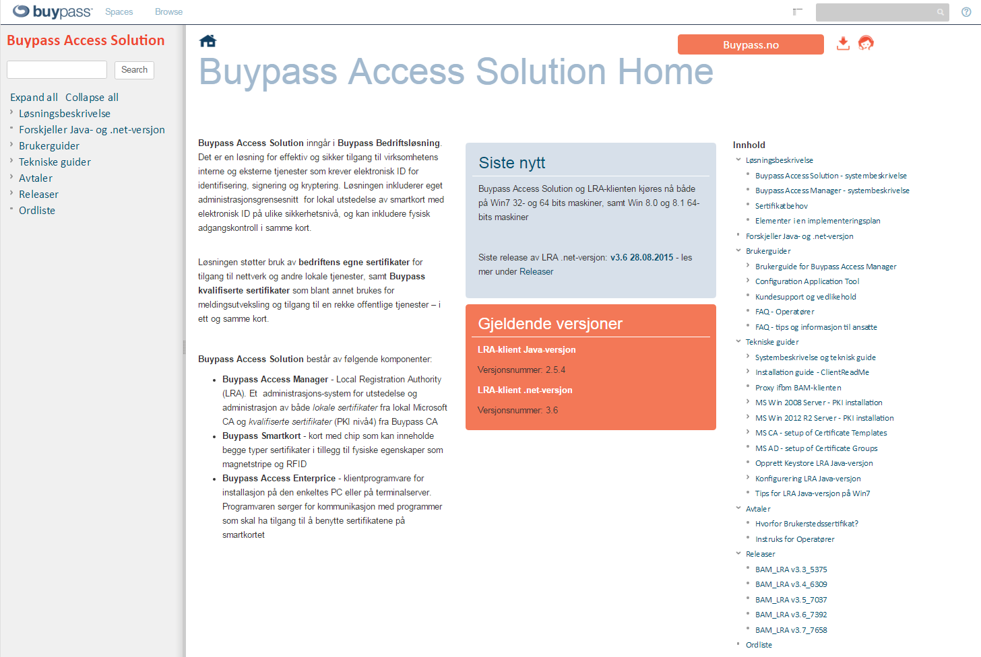Open FAQ - tips og informasjon til ansatte
The image size is (981, 657).
pyautogui.click(x=816, y=327)
